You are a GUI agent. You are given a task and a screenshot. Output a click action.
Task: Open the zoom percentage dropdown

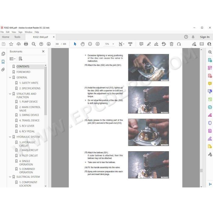pyautogui.click(x=113, y=44)
